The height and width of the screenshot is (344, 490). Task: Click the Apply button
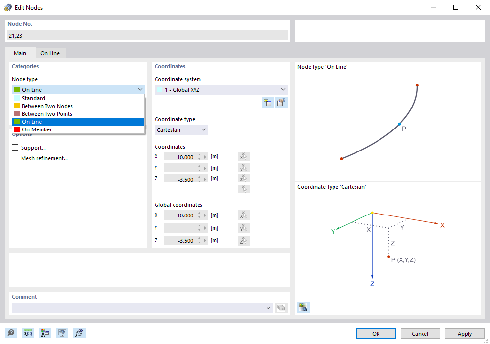point(465,333)
